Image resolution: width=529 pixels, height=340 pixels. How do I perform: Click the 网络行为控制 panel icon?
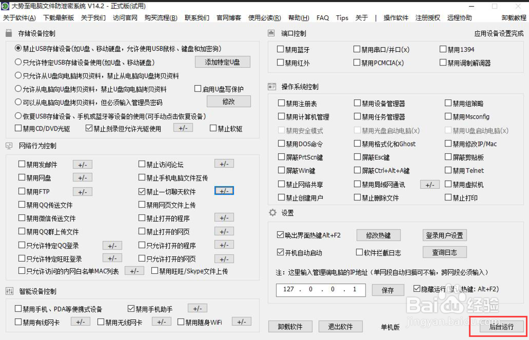(9, 145)
